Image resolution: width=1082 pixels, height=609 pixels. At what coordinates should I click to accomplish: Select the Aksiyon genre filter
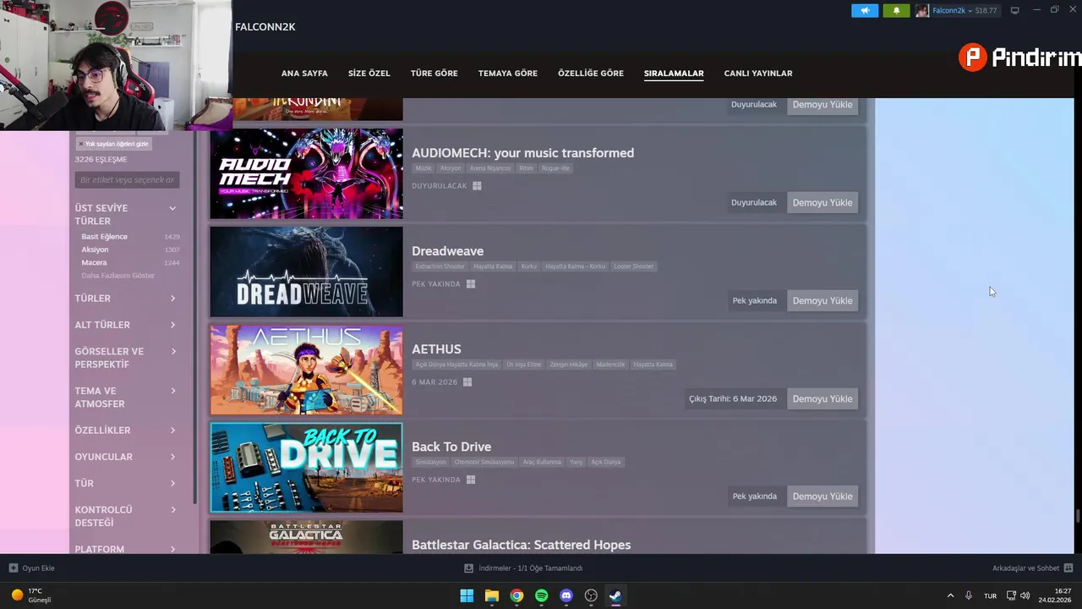pos(95,250)
